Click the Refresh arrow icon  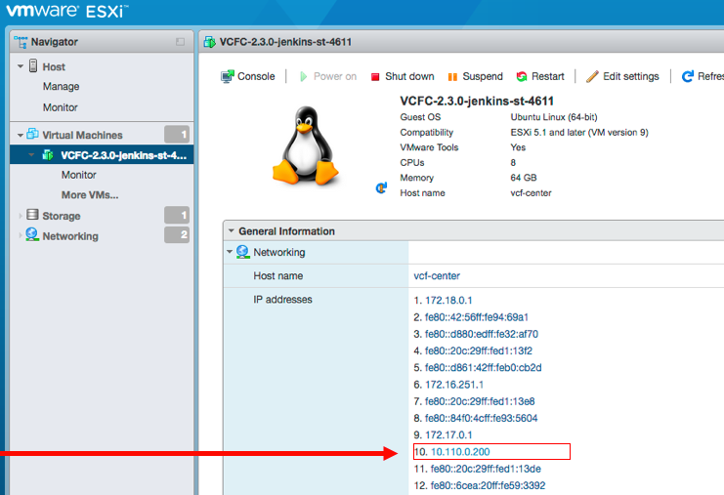pyautogui.click(x=688, y=76)
